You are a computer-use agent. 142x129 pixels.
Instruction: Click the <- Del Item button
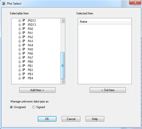click(x=108, y=90)
